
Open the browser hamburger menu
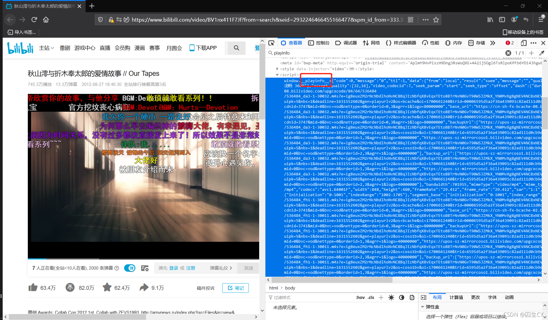coord(541,19)
